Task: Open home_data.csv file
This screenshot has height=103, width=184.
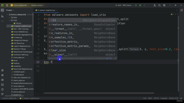Action: click(18, 58)
